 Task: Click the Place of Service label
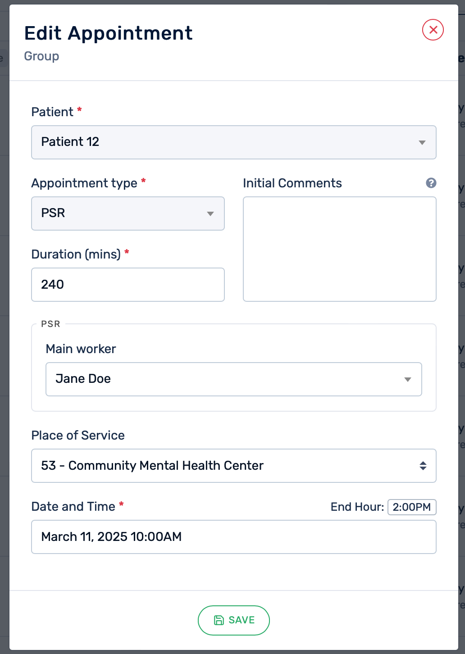[78, 436]
